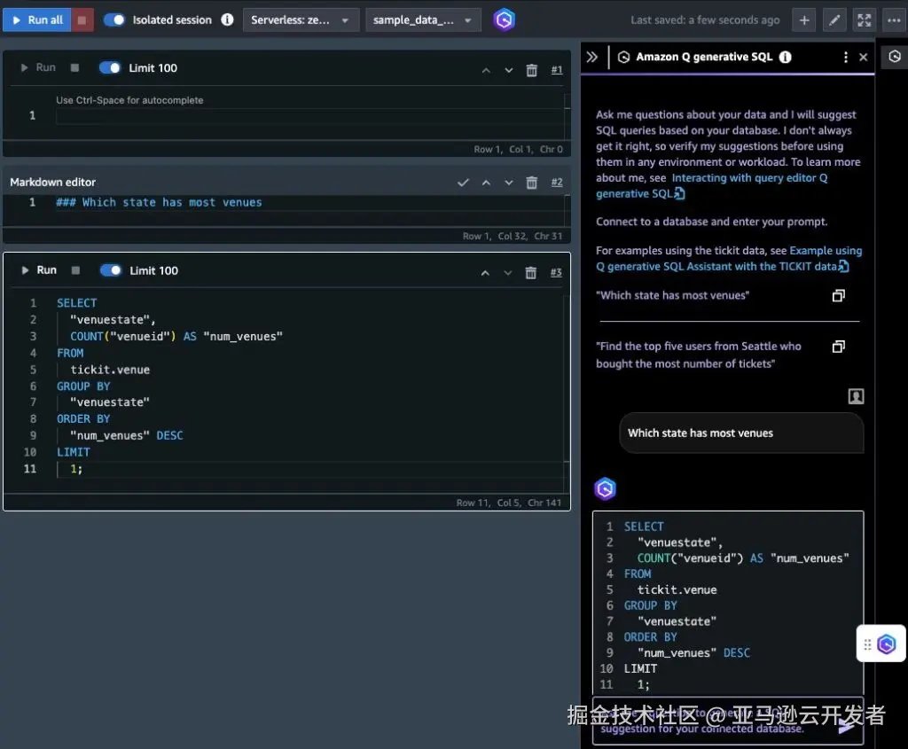Stop execution of cell #3
The image size is (908, 749).
point(75,270)
